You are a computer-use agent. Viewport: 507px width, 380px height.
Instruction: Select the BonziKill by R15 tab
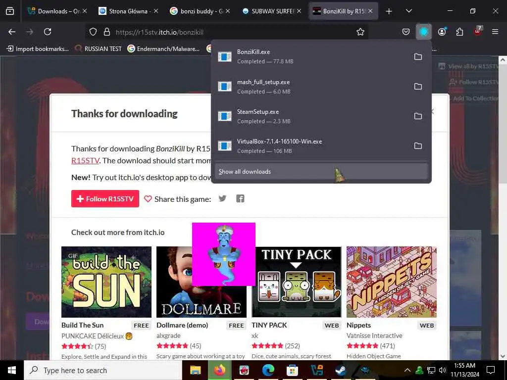(343, 11)
